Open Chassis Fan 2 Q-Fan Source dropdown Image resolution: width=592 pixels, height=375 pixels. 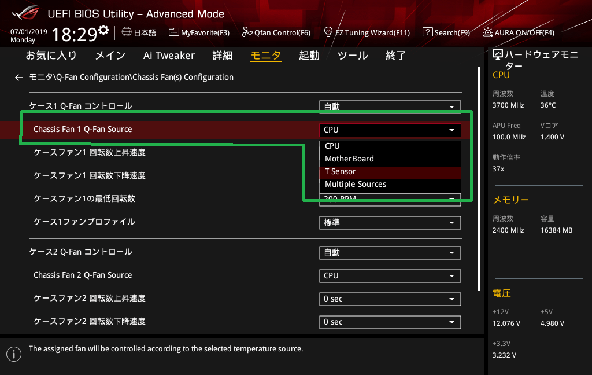[x=390, y=276]
